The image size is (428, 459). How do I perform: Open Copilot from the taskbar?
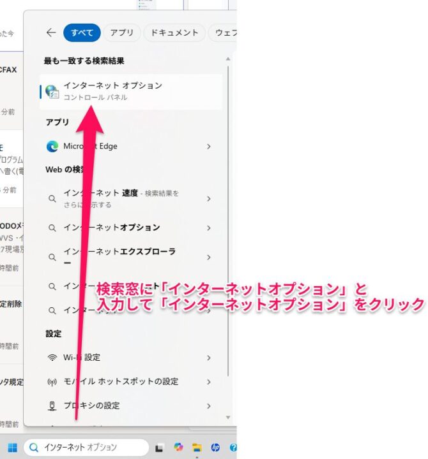[178, 448]
